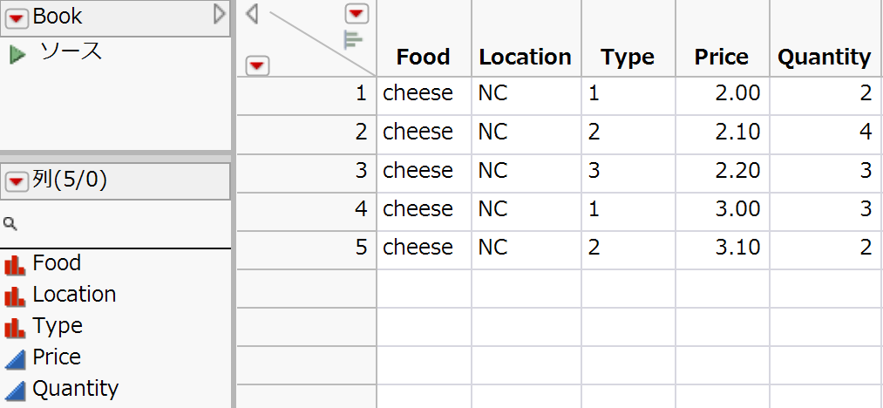Viewport: 883px width, 408px height.
Task: Click the continuous icon next to Quantity
Action: (15, 390)
